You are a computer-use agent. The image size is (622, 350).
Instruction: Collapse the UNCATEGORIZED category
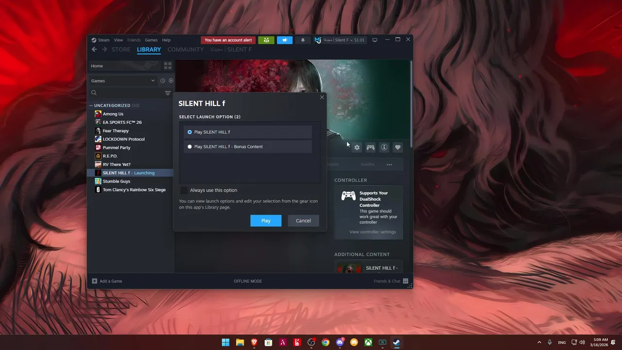click(91, 105)
